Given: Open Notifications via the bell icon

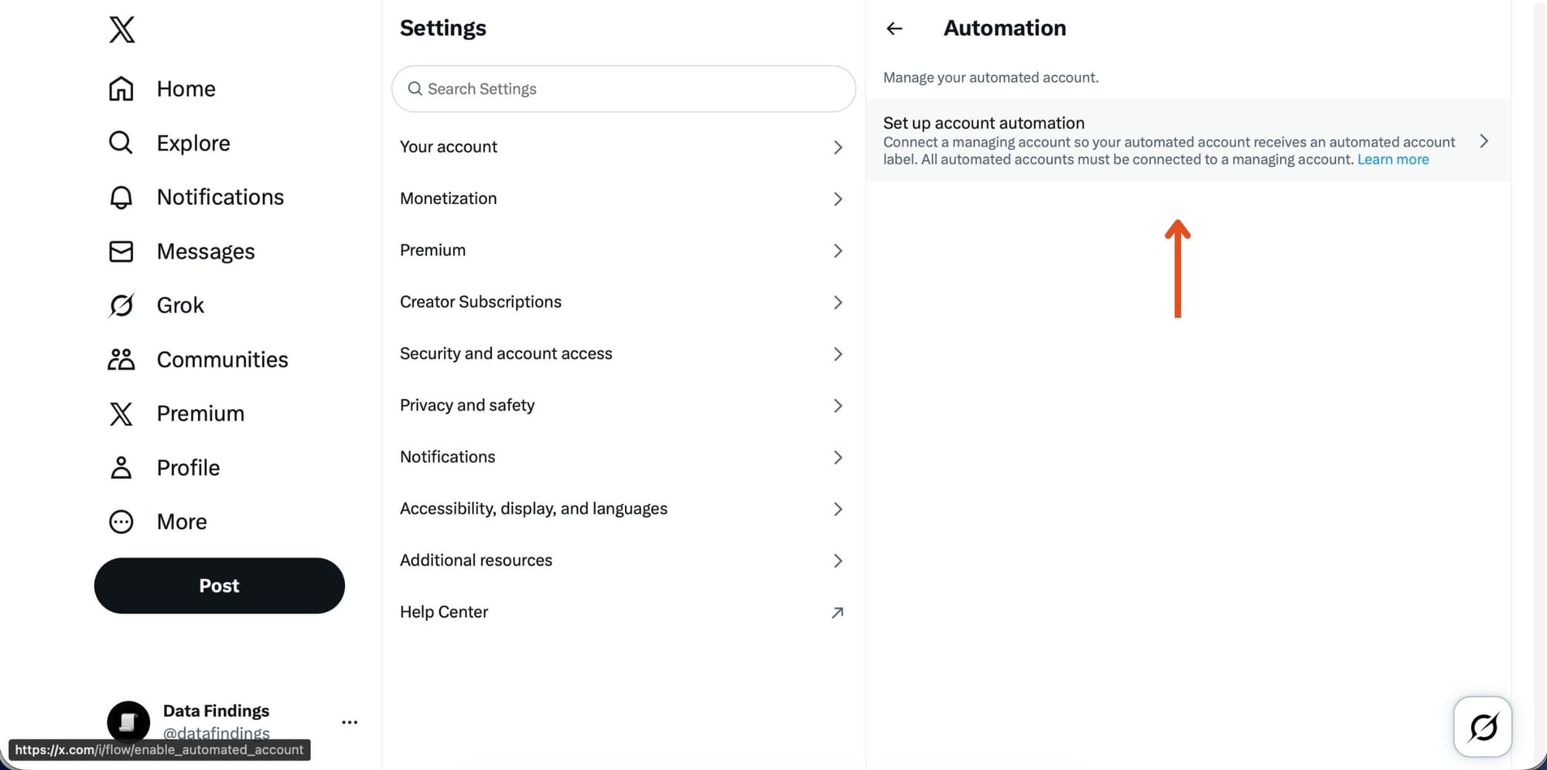Looking at the screenshot, I should pos(121,197).
